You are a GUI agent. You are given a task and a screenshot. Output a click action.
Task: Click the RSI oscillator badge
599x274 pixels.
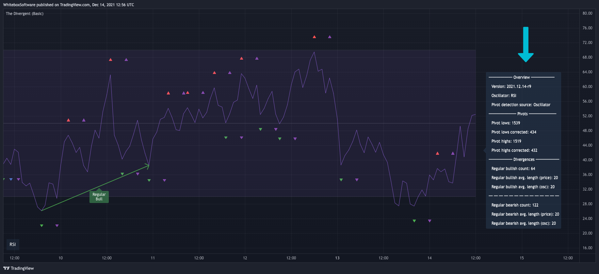[x=13, y=244]
